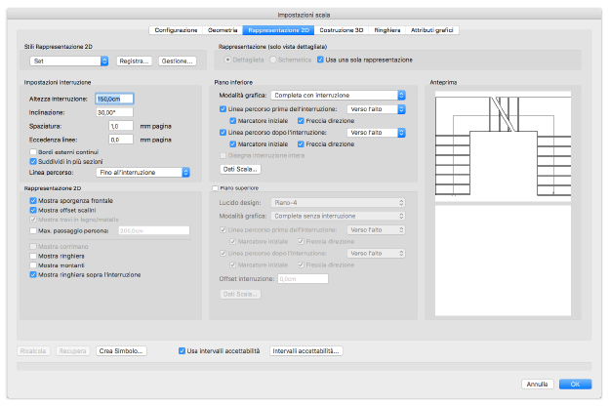Click the Gestione... button
The width and height of the screenshot is (609, 406).
(177, 61)
